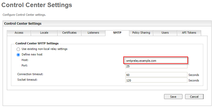The image size is (214, 108).
Task: Click the Configure Control Center settings description
Action: pyautogui.click(x=24, y=15)
